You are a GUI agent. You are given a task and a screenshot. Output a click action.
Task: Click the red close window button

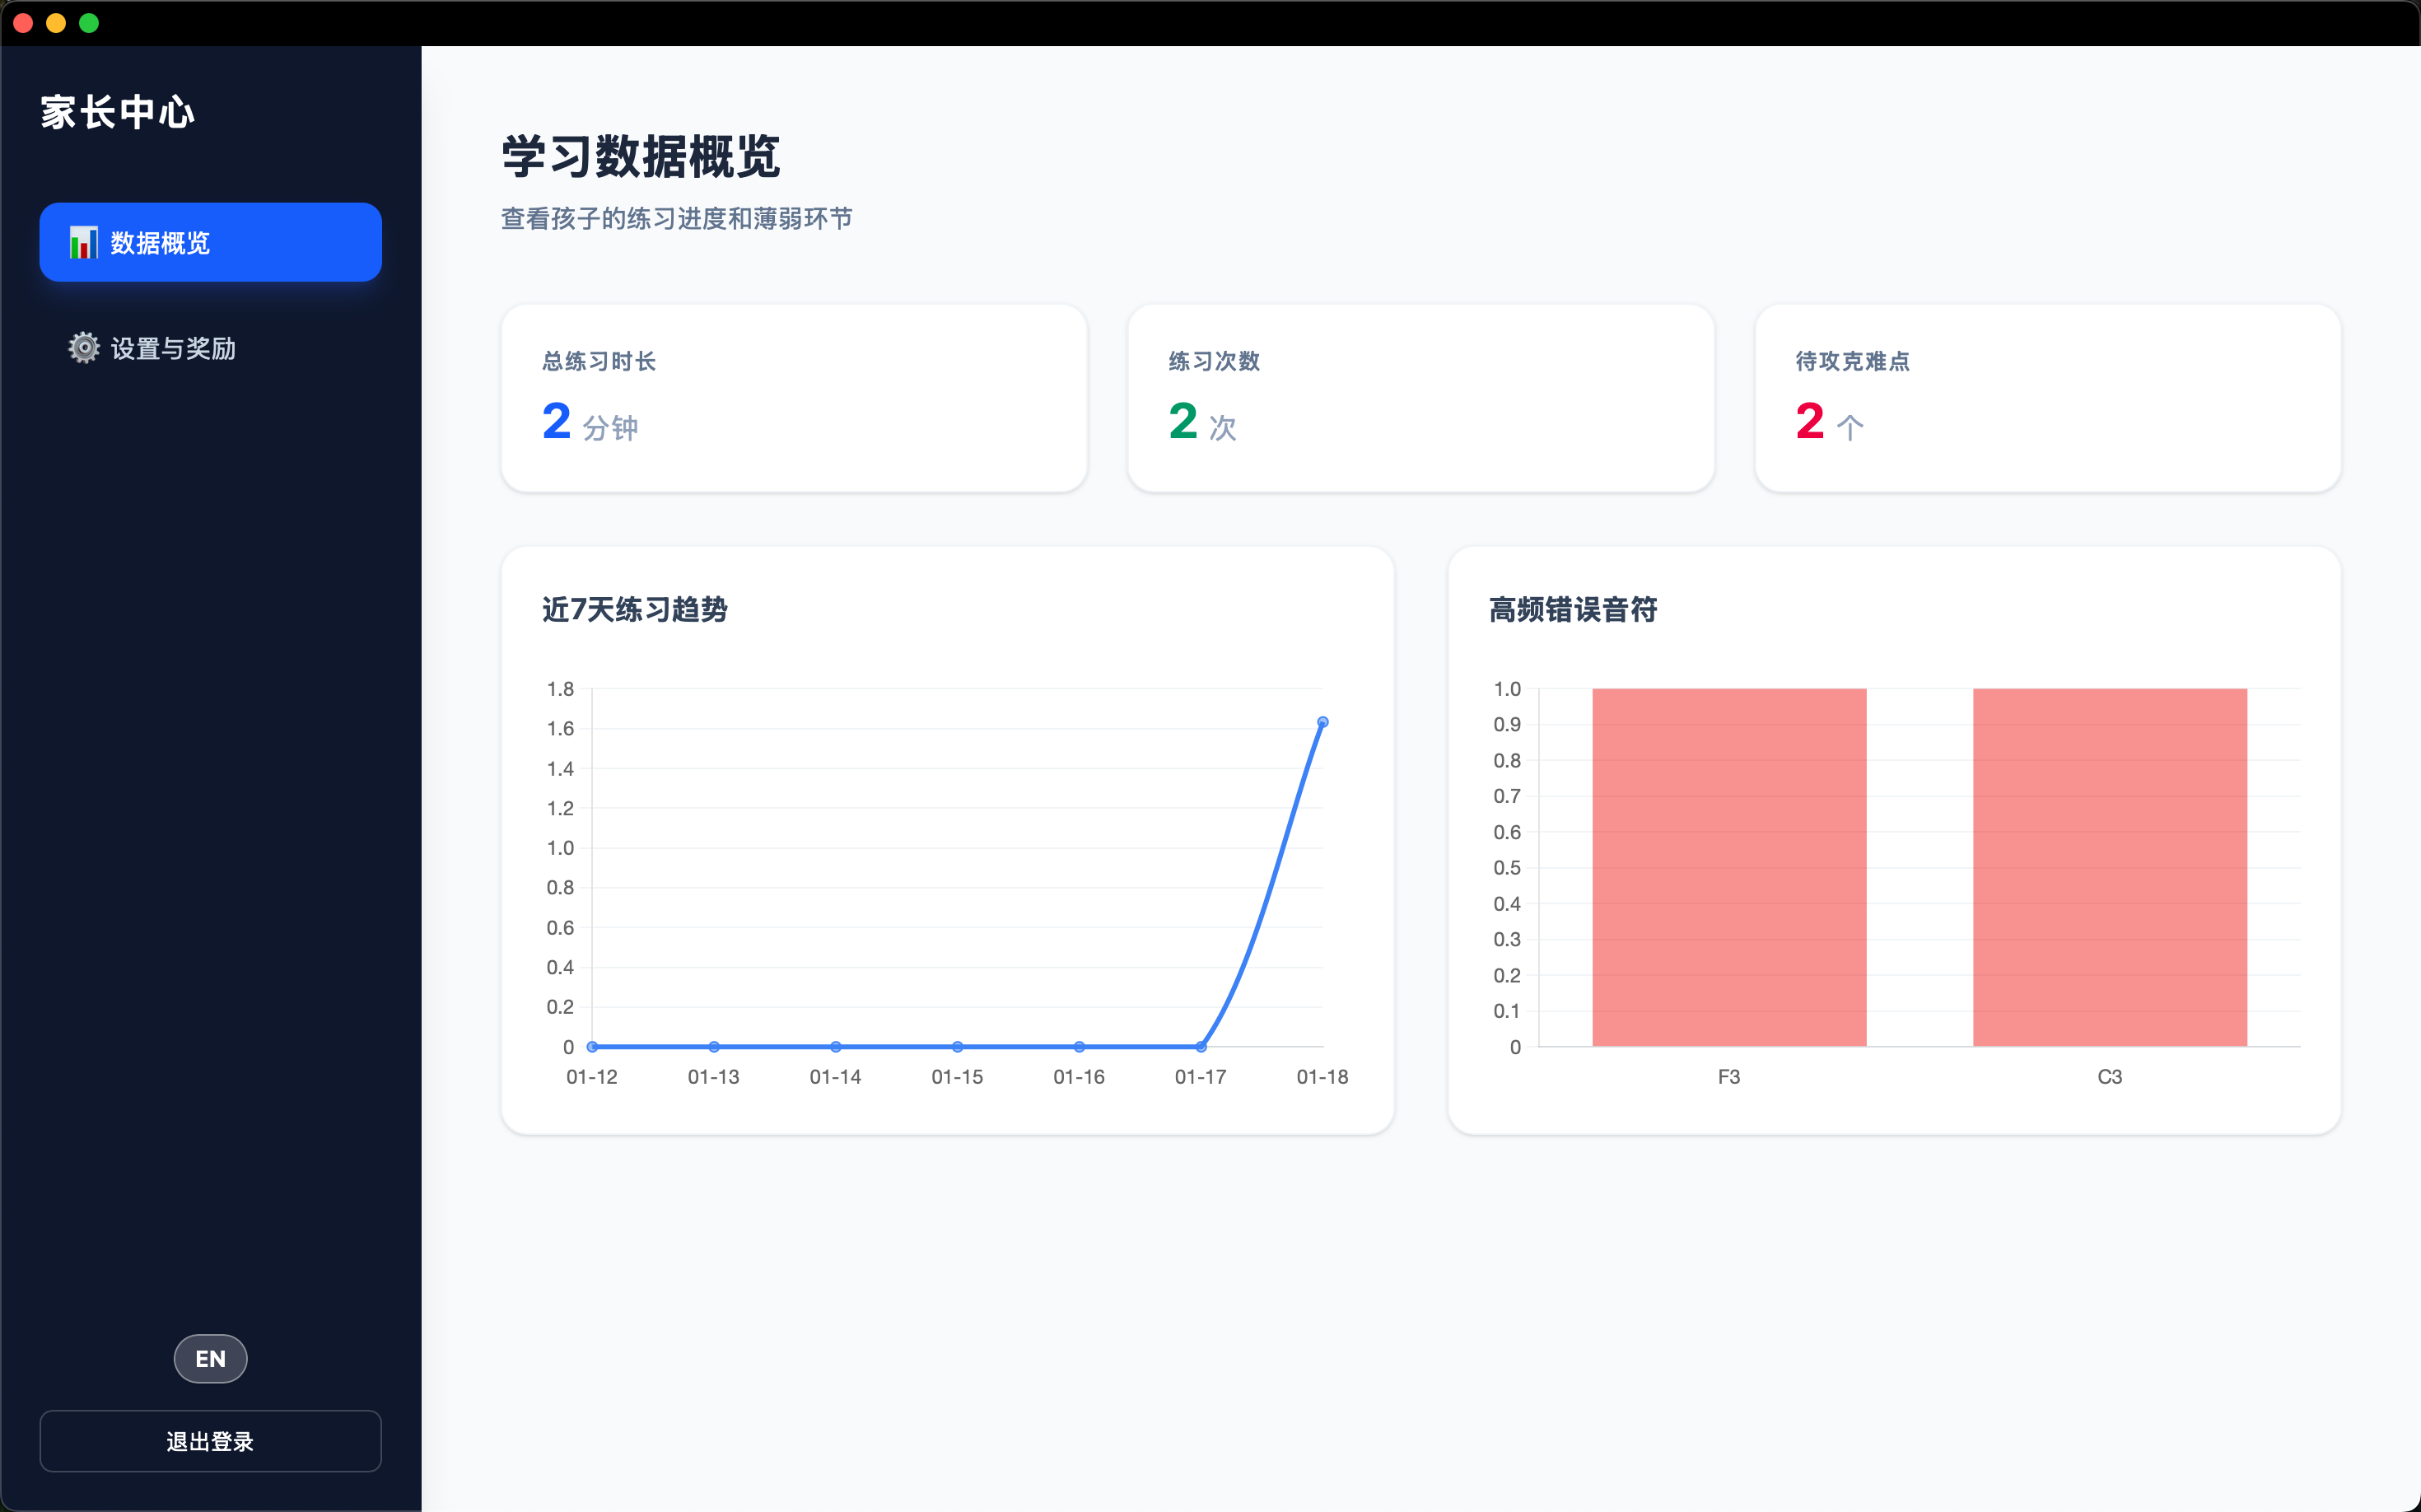[x=24, y=23]
